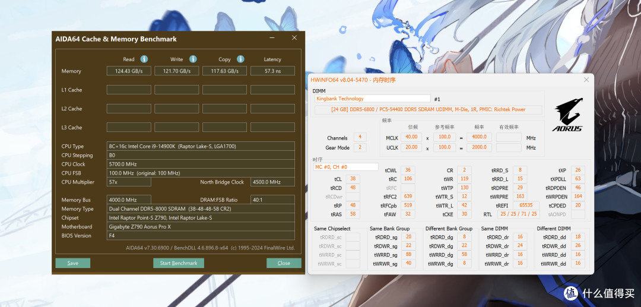
Task: Open the MC #0, CH #0 channel selector
Action: click(x=346, y=167)
